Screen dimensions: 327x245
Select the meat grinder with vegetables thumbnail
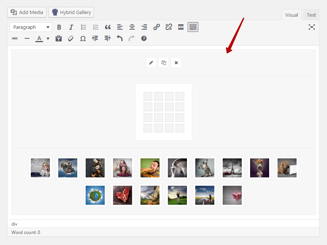tap(260, 168)
